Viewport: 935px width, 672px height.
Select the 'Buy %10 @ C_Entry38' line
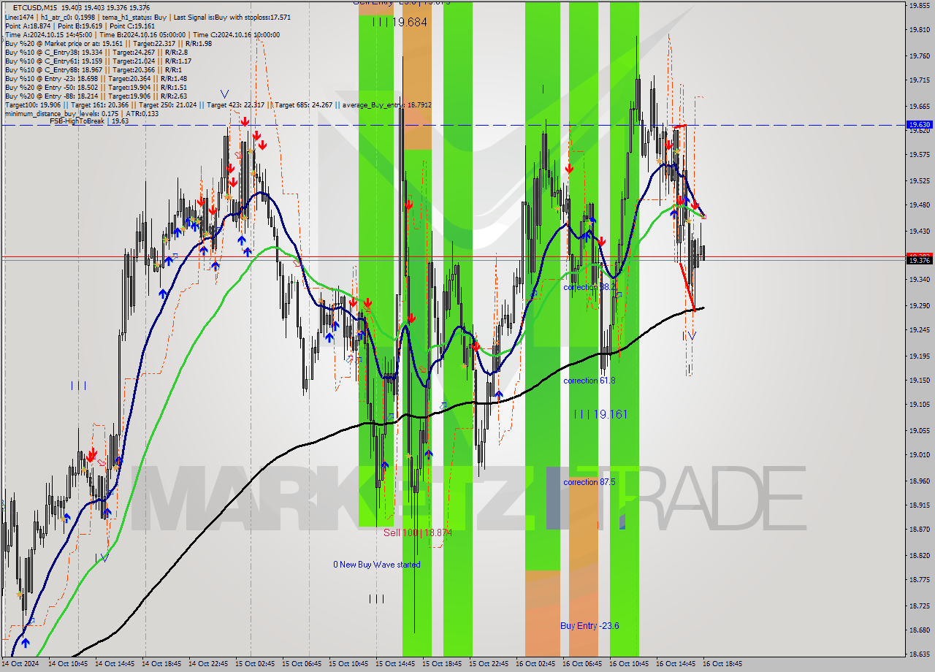coord(96,52)
